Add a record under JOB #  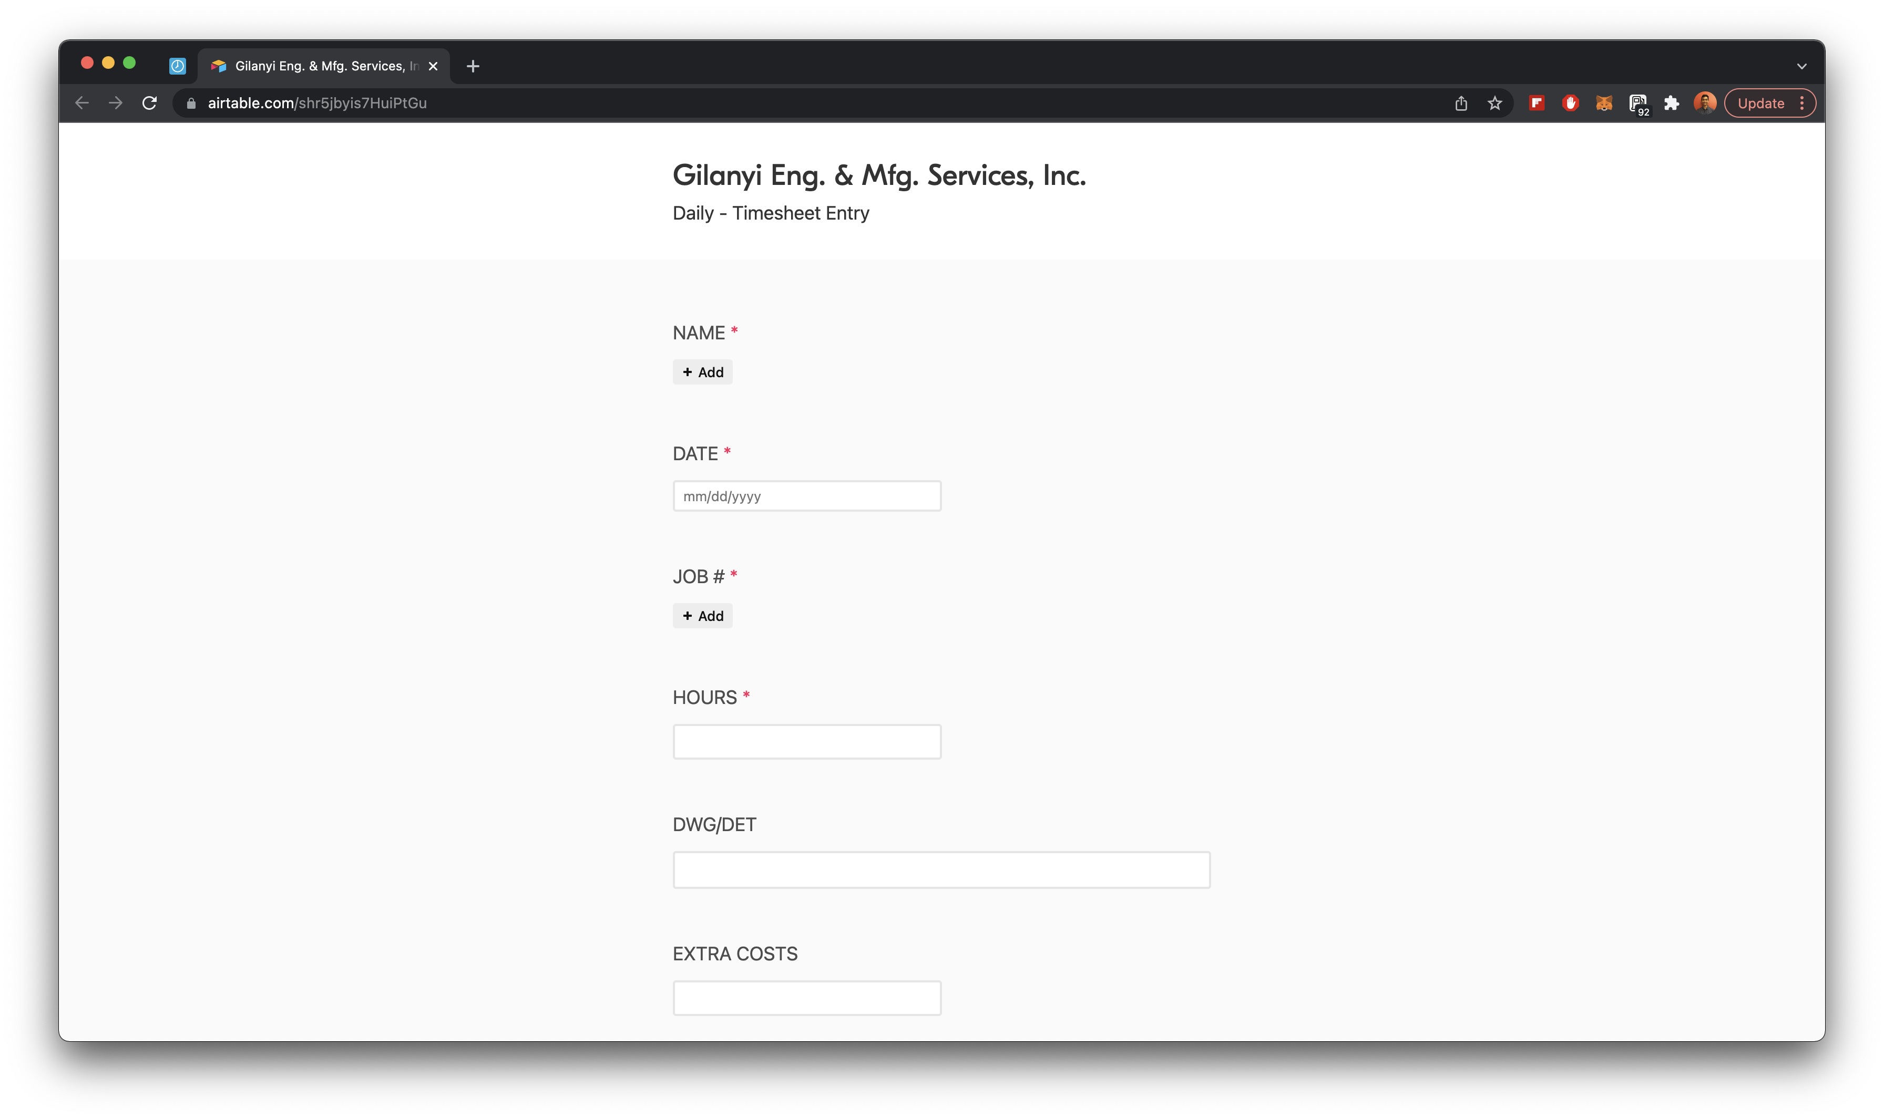(x=702, y=616)
